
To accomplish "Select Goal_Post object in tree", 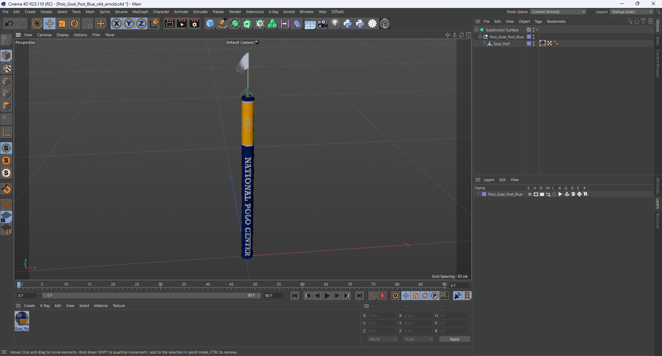I will click(x=501, y=44).
